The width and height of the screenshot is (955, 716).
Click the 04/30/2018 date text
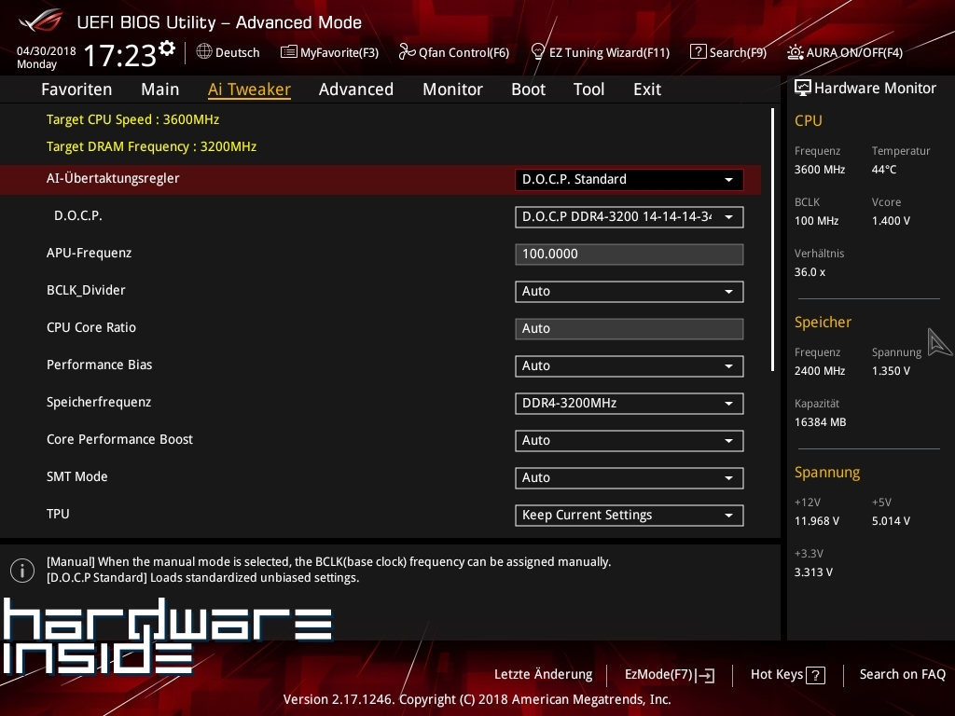pos(47,51)
